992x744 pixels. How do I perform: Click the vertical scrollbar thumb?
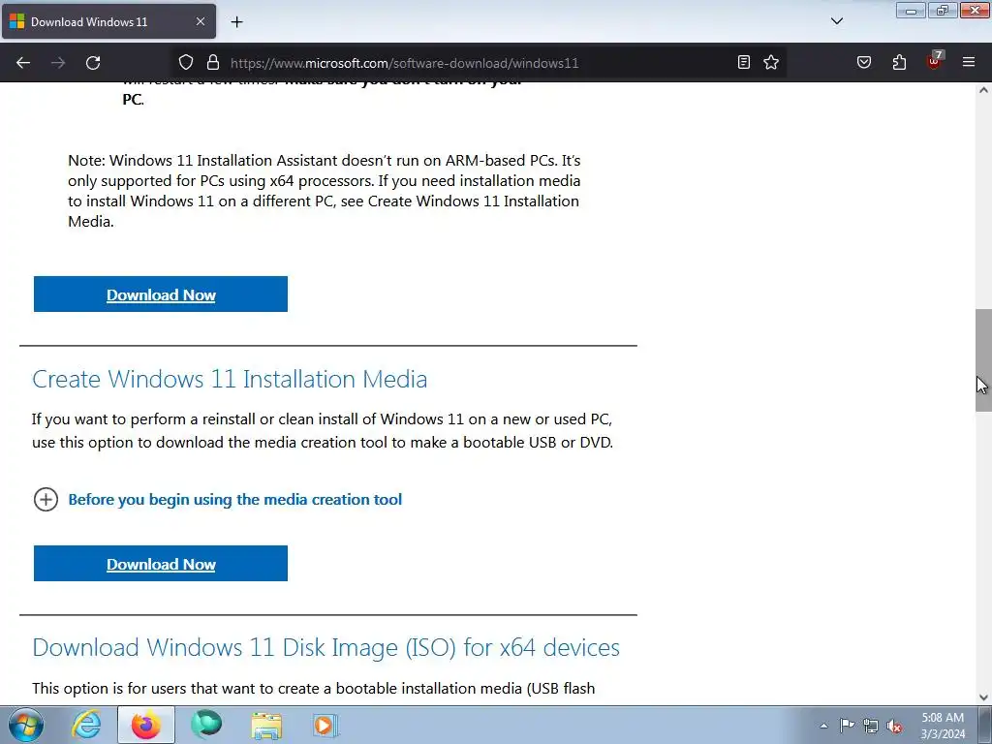click(983, 360)
